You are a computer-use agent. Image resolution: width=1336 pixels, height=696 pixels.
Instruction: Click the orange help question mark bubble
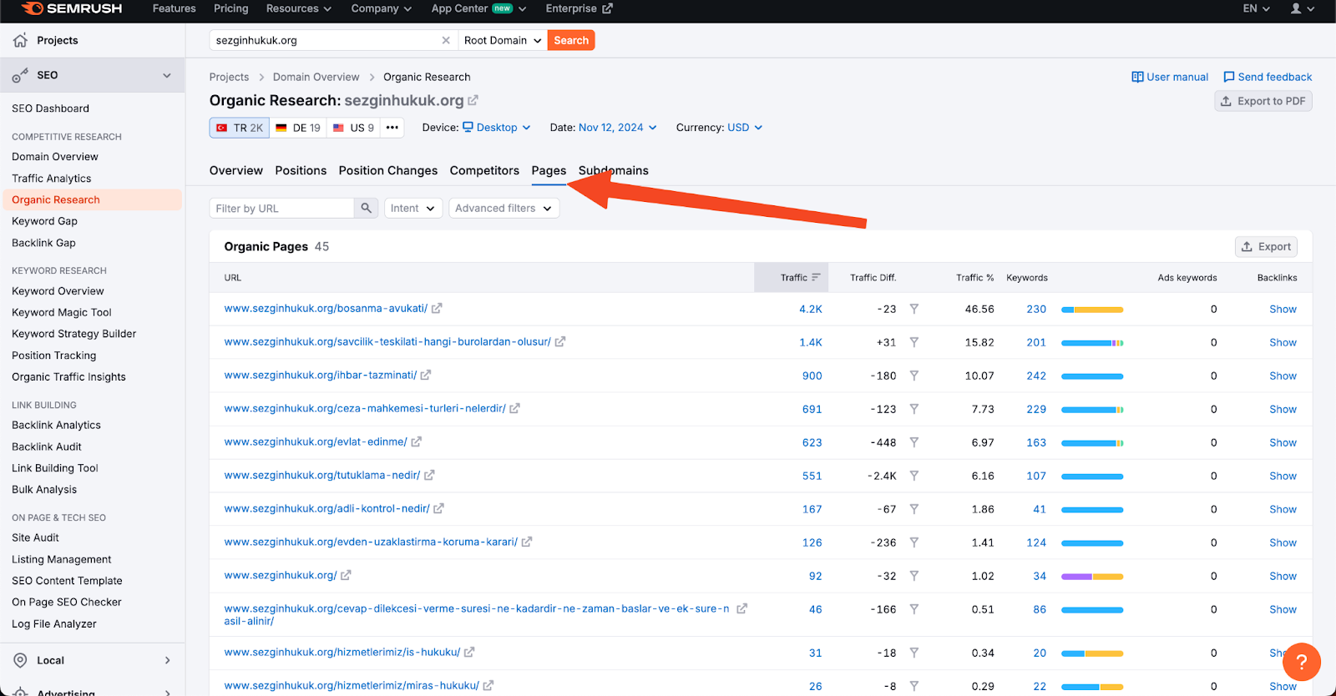[1301, 662]
